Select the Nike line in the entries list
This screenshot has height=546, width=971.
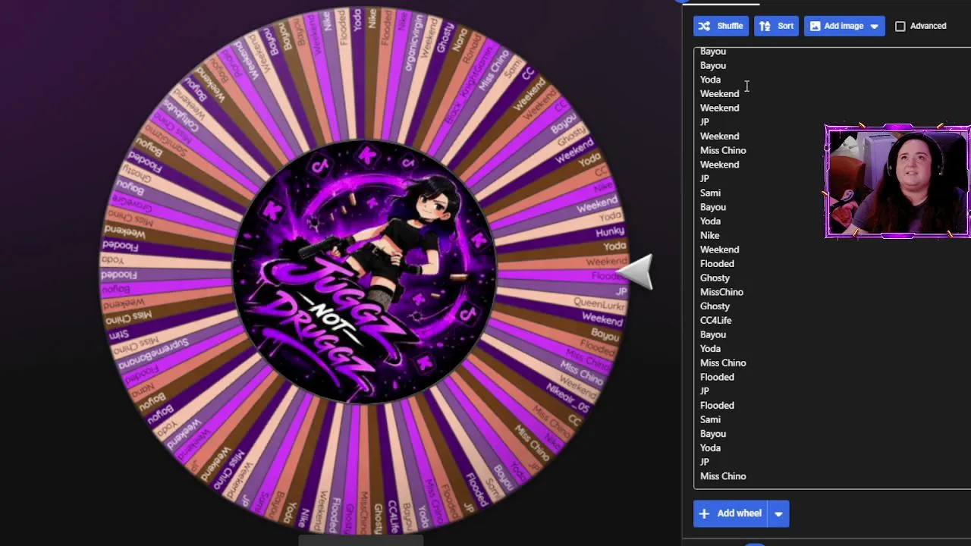710,235
